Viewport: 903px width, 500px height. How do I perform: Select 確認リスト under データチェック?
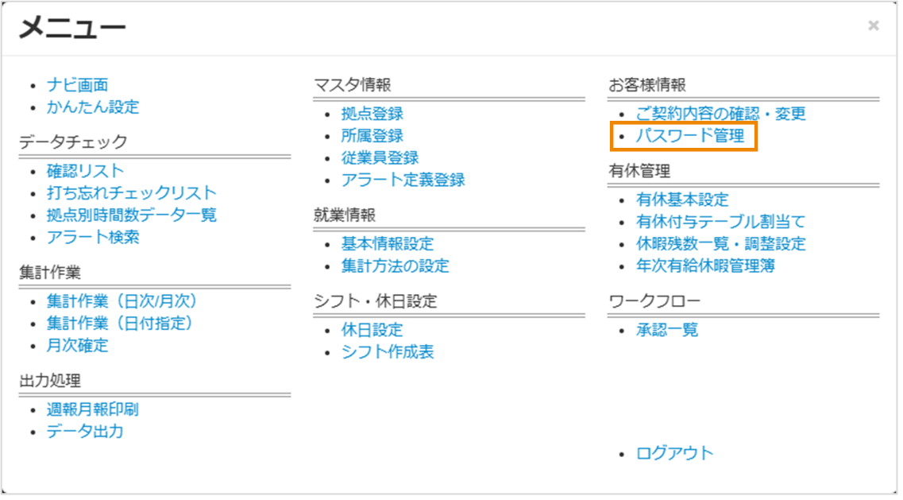(x=82, y=170)
